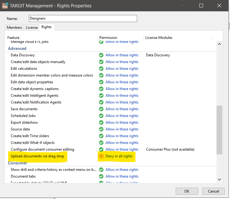Click green check icon for Edit calculations
This screenshot has width=230, height=199.
[101, 69]
